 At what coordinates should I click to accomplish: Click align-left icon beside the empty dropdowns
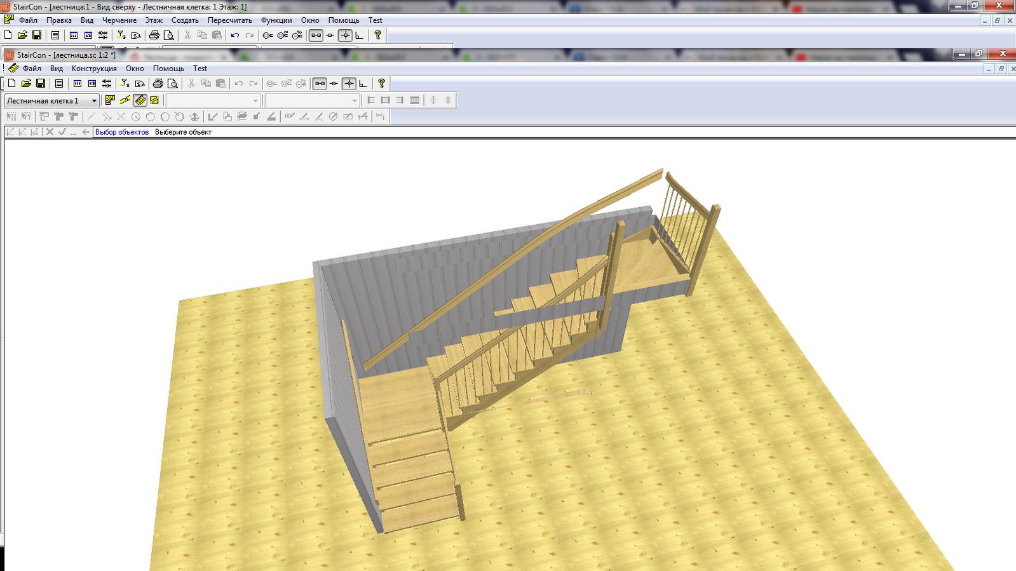click(x=372, y=100)
